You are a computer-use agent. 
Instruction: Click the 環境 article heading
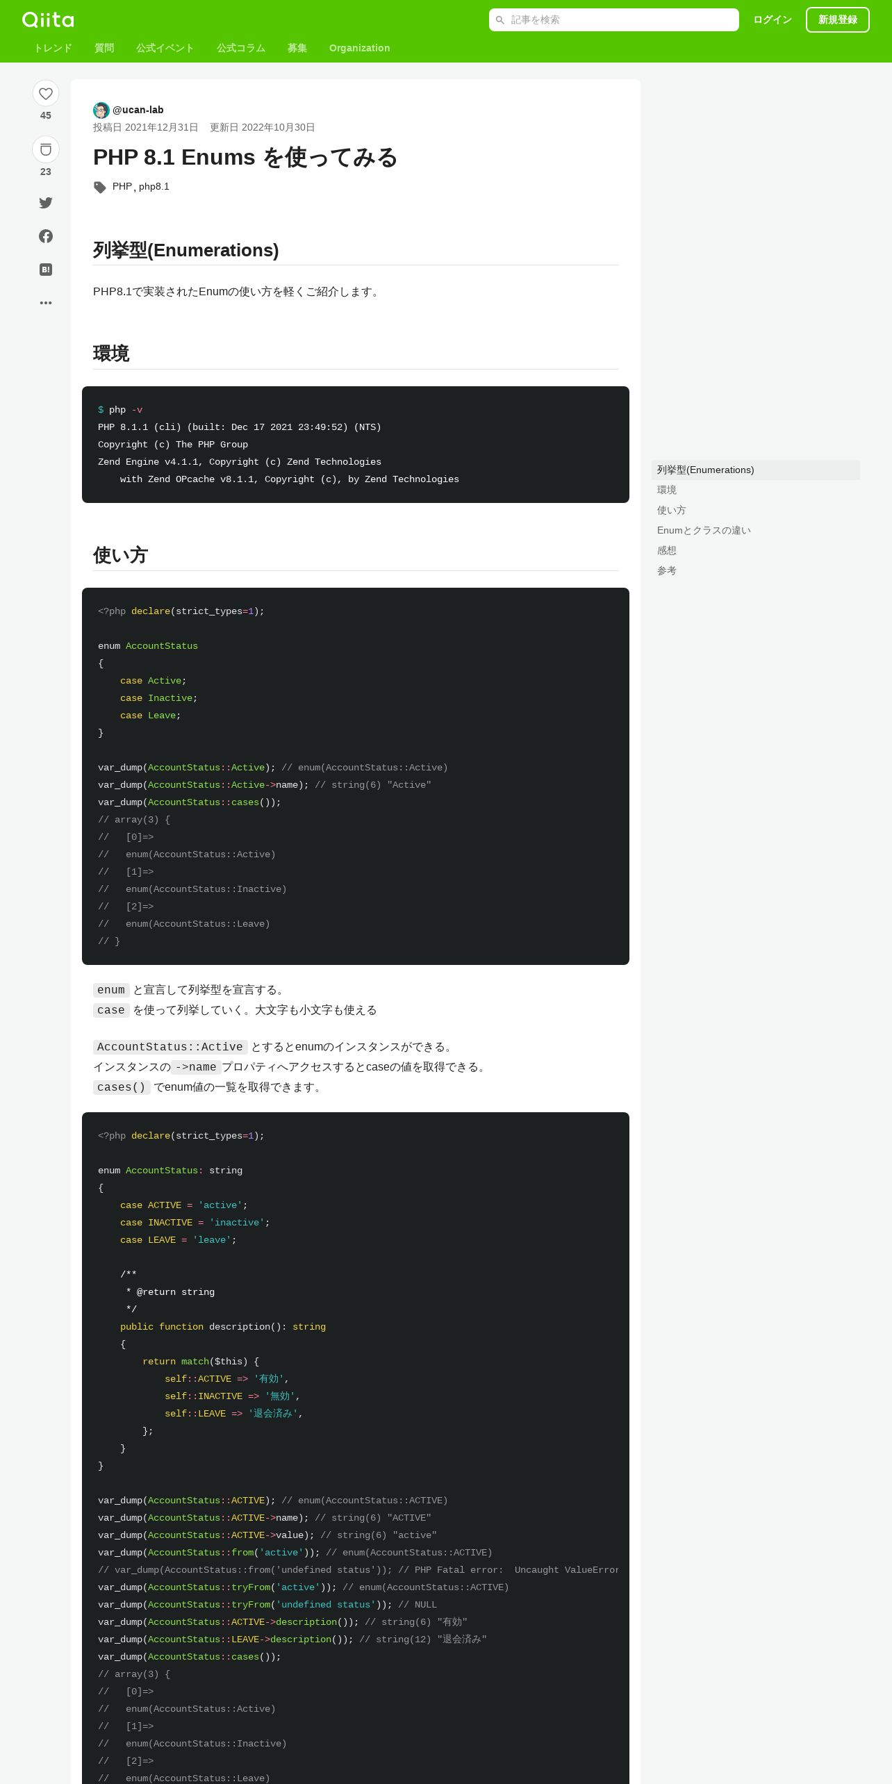click(111, 354)
